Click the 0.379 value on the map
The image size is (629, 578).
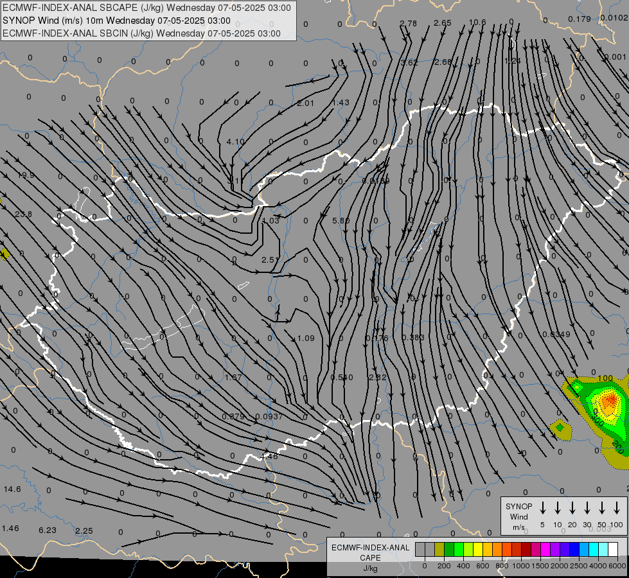point(233,417)
